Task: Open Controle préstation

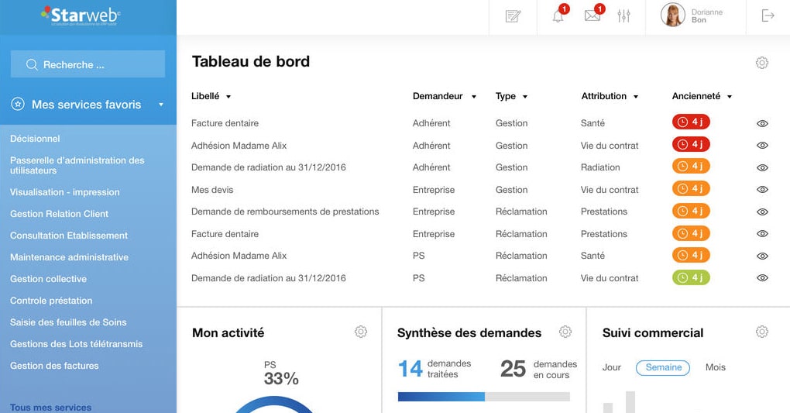Action: [x=51, y=301]
